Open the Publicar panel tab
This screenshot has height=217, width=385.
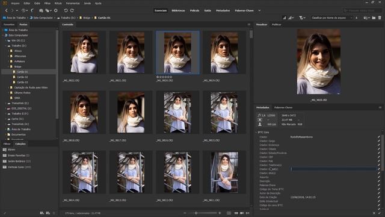coord(277,25)
